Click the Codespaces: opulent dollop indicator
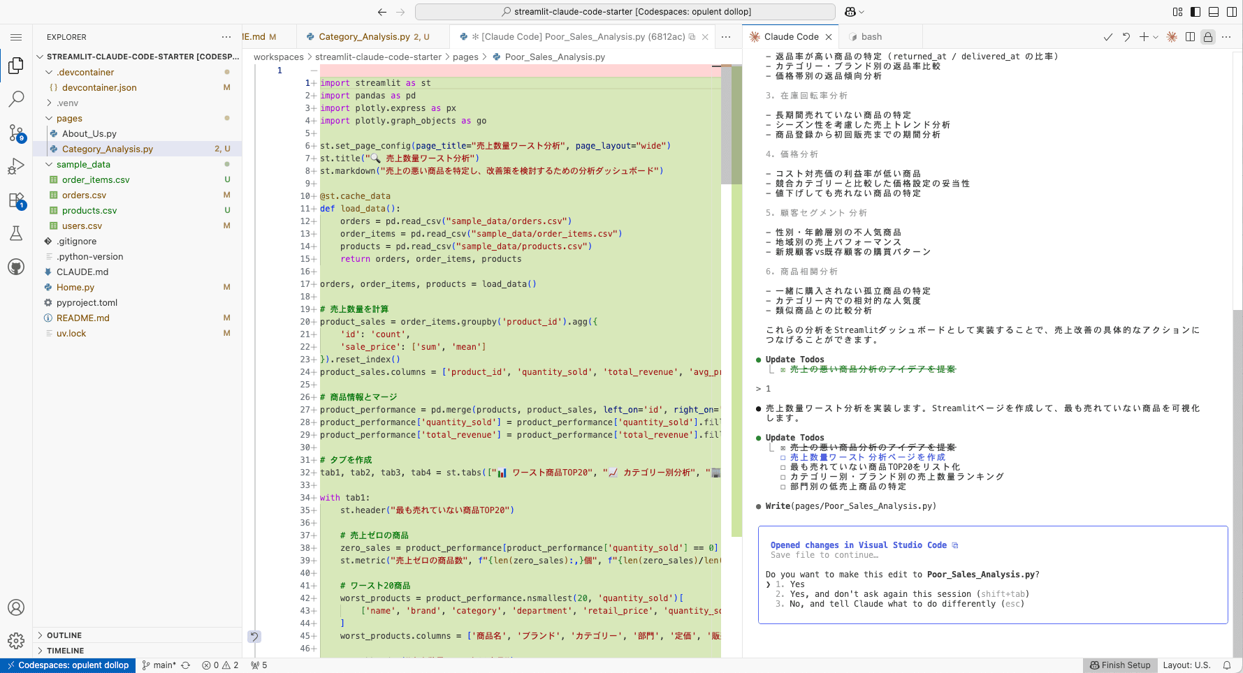This screenshot has width=1243, height=673. point(68,665)
